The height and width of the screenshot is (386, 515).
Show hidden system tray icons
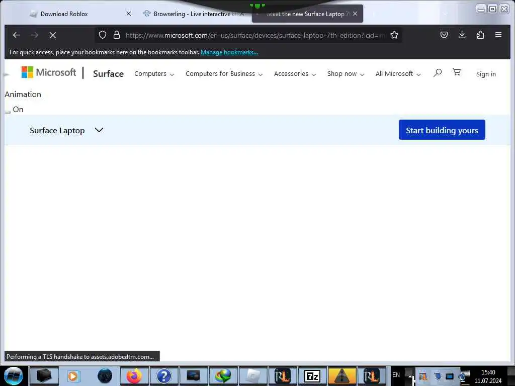410,376
